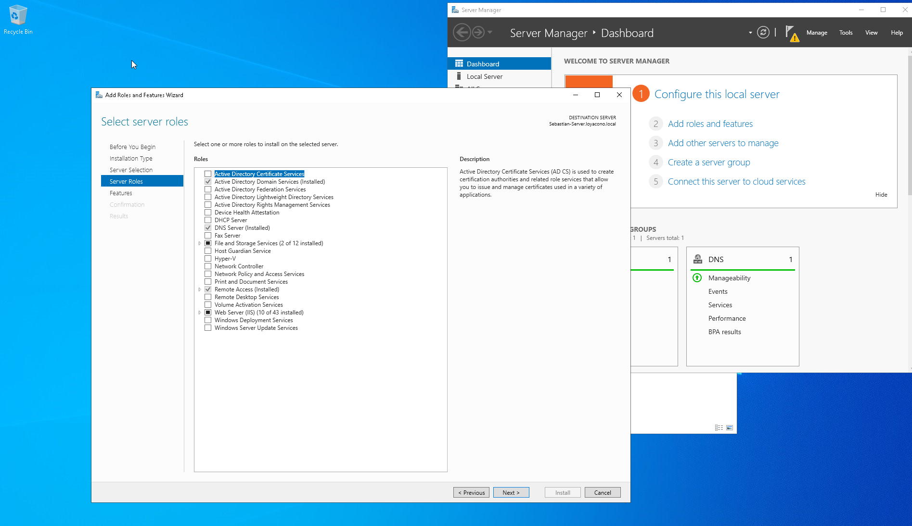Select Device Health Attestation role row
Viewport: 912px width, 526px height.
click(x=246, y=213)
